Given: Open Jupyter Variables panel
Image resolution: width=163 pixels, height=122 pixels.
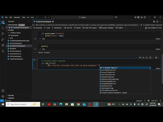Looking at the screenshot, I should (x=106, y=28).
